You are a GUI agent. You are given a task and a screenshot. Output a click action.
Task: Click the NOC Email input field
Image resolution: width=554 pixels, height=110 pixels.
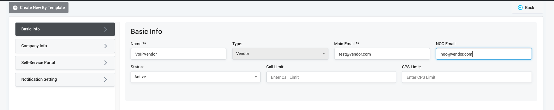484,54
